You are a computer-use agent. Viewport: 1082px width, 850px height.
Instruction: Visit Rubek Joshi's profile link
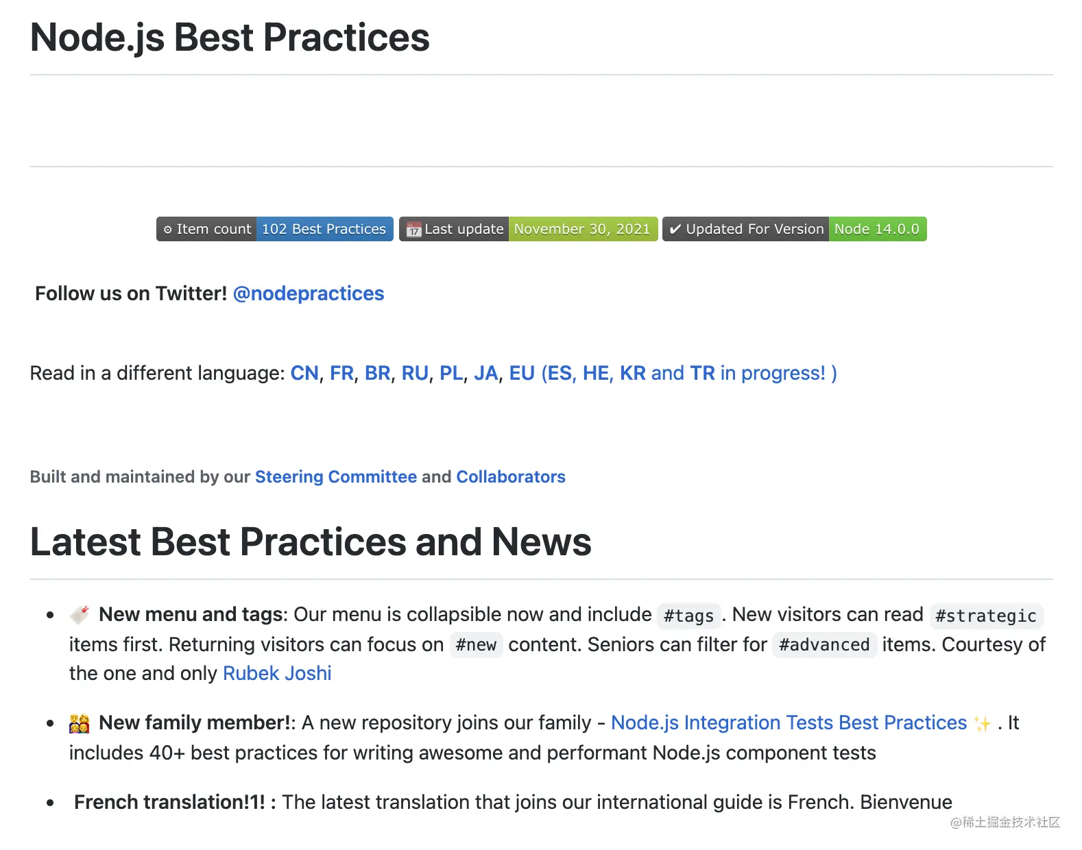(x=277, y=673)
